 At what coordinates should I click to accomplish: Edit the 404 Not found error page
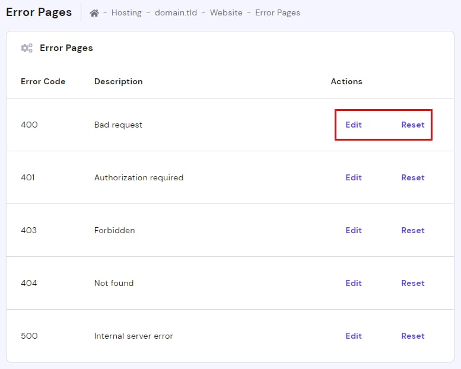tap(354, 283)
